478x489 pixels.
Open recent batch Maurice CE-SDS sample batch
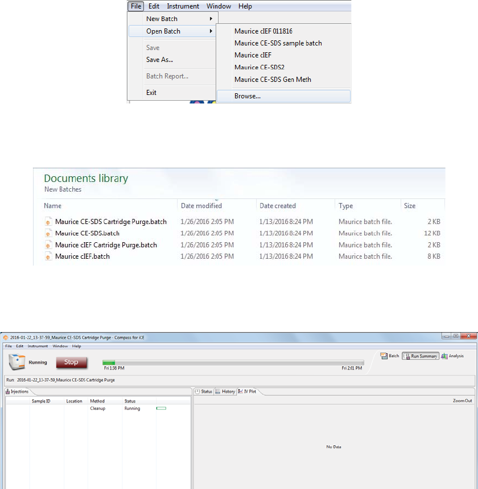coord(278,43)
